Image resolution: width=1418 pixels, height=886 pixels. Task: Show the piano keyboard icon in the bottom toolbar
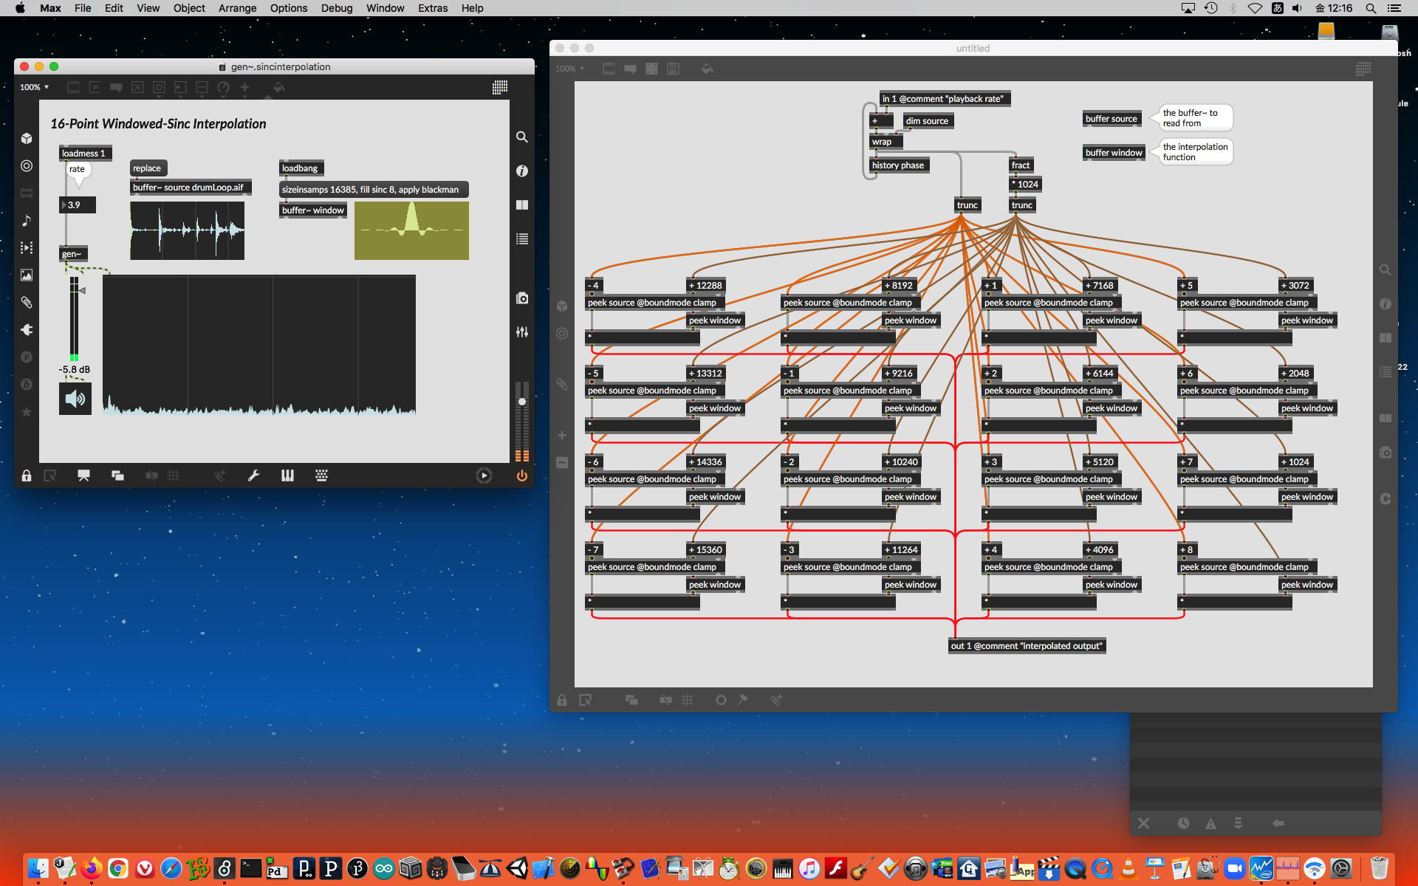(x=287, y=475)
